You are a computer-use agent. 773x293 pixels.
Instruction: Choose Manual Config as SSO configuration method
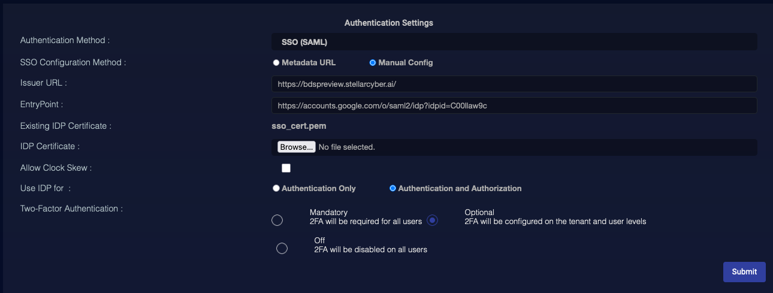point(373,62)
